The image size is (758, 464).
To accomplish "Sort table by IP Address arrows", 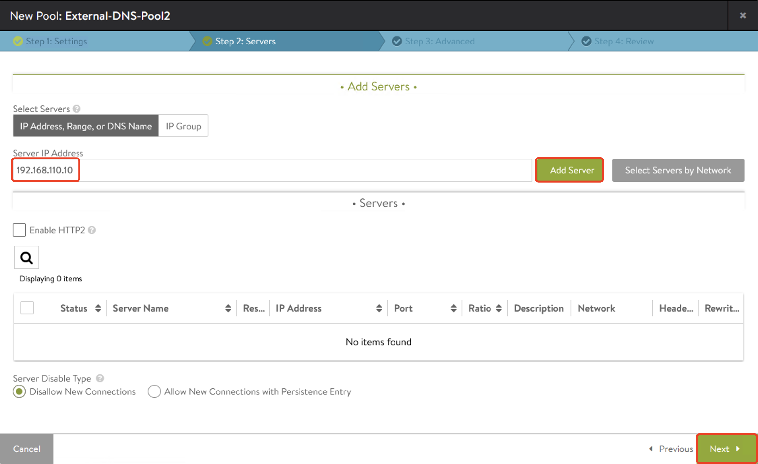I will click(379, 308).
